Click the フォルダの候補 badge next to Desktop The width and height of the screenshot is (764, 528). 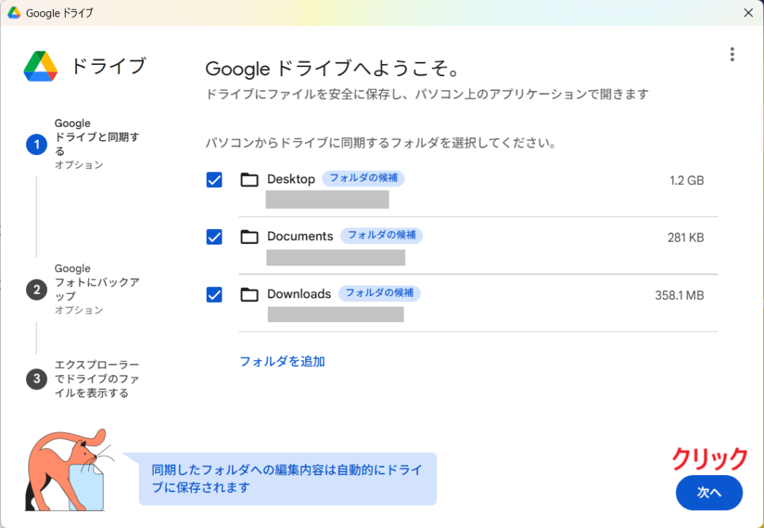click(363, 179)
